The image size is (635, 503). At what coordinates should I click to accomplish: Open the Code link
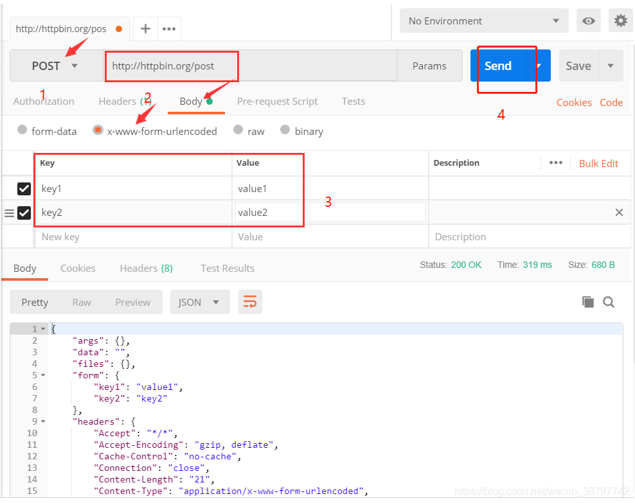[x=611, y=102]
